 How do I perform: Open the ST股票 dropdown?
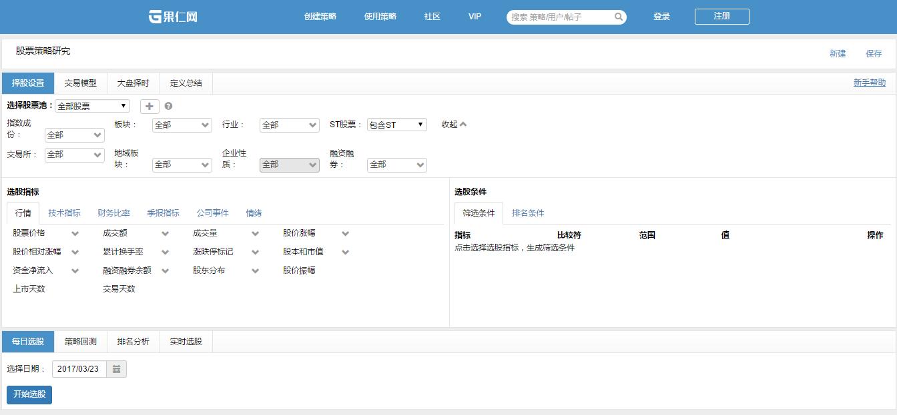pyautogui.click(x=397, y=125)
